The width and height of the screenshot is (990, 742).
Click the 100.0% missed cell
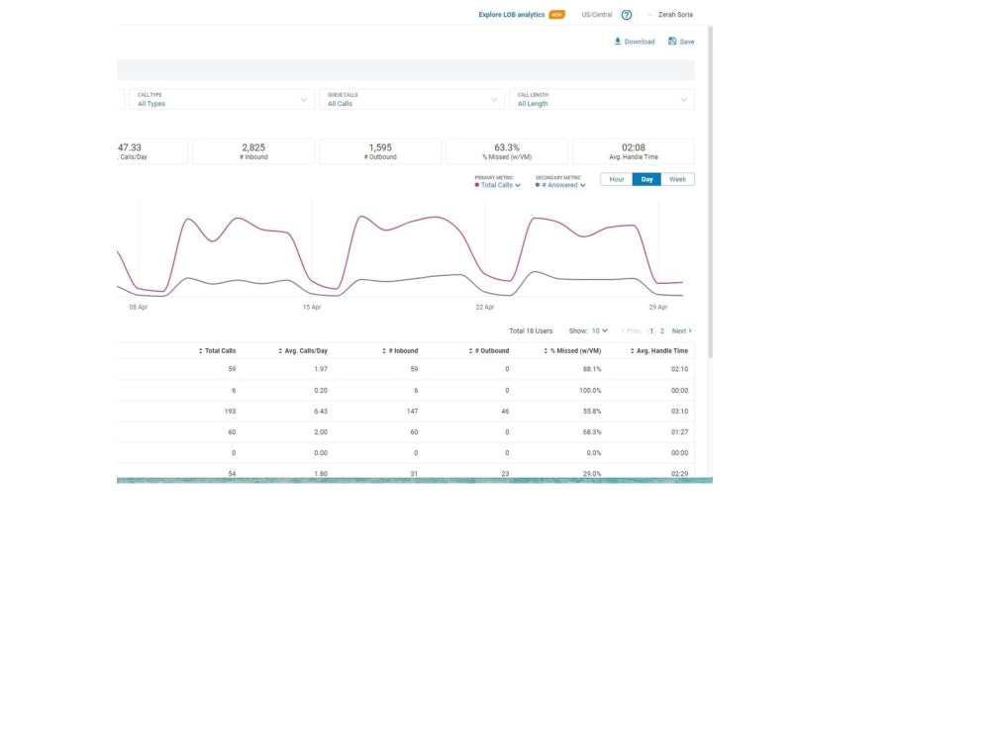click(x=590, y=391)
